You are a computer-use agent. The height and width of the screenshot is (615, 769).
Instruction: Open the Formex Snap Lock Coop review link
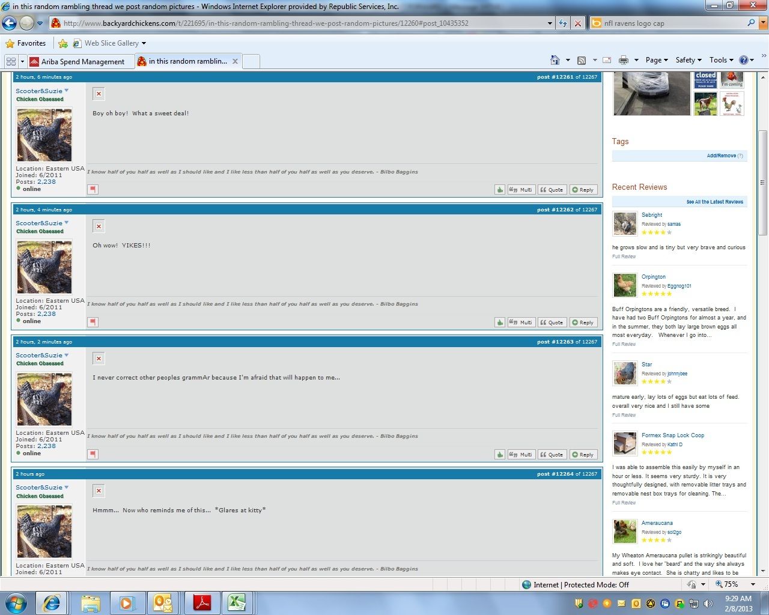coord(672,435)
